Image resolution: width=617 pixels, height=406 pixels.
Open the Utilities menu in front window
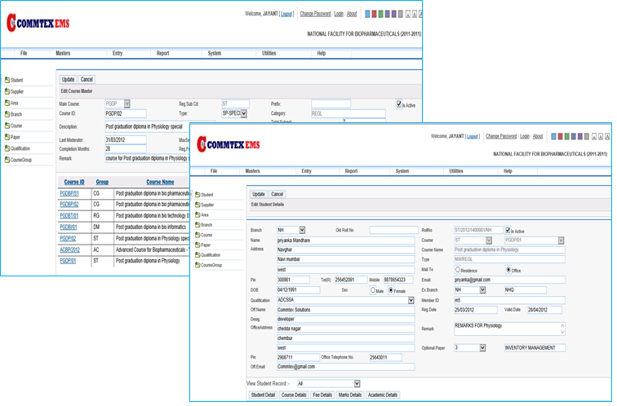tap(455, 171)
